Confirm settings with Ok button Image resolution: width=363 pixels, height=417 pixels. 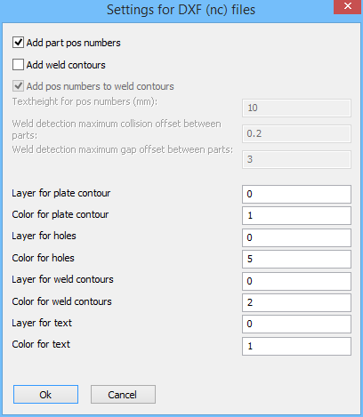(45, 395)
